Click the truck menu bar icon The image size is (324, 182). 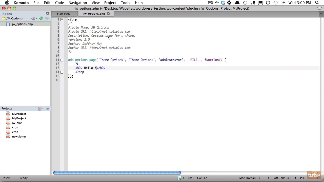[x=253, y=3]
